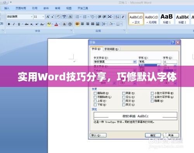
Task: Click the 取消 button in the Font dialog
Action: coord(171,135)
